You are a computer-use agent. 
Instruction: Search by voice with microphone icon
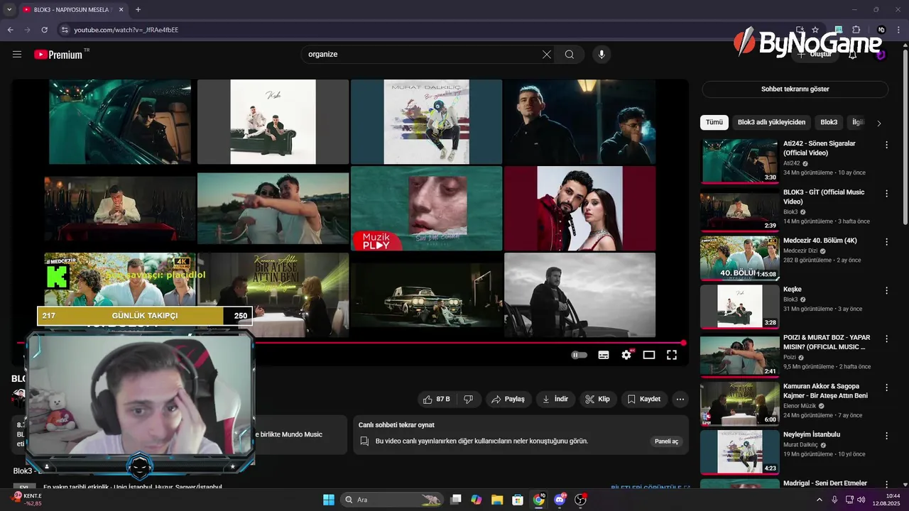[x=602, y=55]
